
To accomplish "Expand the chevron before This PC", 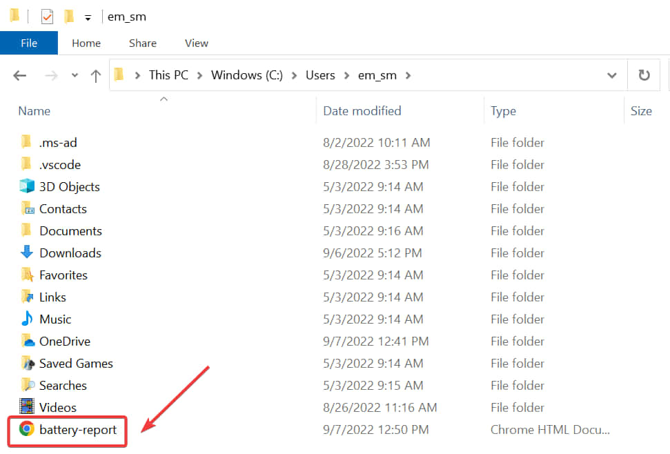I will (137, 76).
